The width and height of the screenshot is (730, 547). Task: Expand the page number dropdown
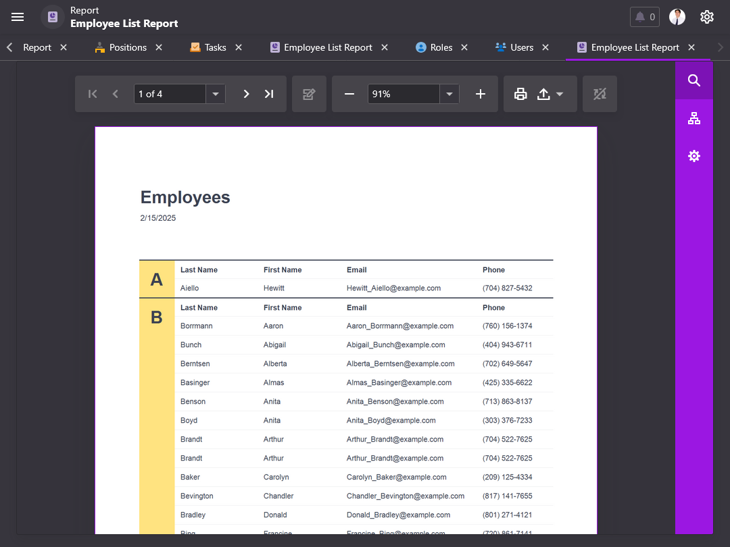pos(216,94)
